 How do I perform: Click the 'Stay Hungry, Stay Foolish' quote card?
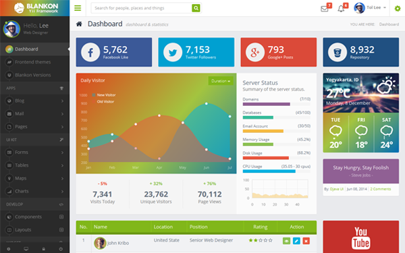tap(361, 171)
